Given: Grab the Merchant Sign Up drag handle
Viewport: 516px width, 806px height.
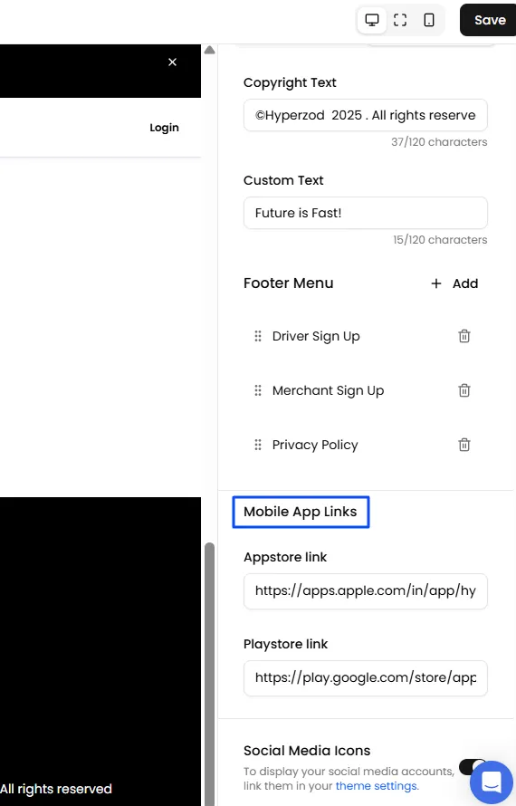Looking at the screenshot, I should coord(258,390).
